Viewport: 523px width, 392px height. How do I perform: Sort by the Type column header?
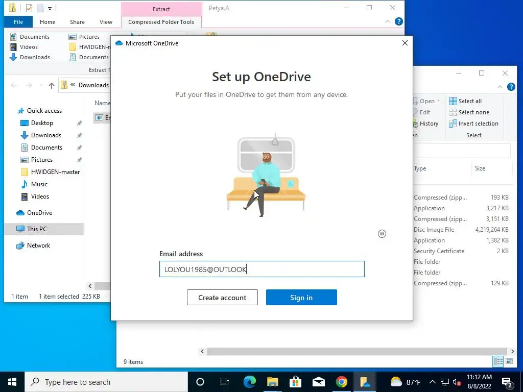(x=420, y=168)
